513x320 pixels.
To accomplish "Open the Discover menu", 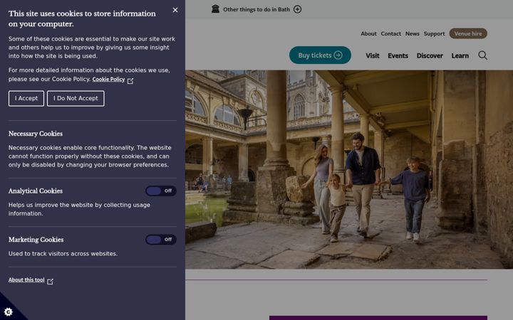I will (430, 56).
